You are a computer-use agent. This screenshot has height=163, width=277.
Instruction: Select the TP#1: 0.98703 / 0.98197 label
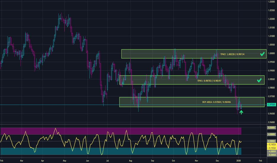coord(209,81)
